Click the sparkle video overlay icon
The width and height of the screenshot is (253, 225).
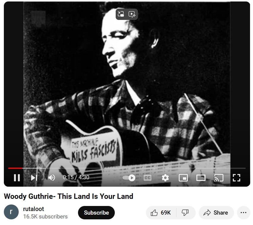coord(132,14)
